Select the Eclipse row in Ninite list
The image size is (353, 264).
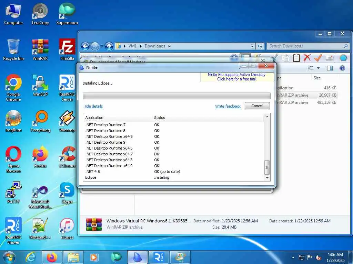tap(173, 177)
